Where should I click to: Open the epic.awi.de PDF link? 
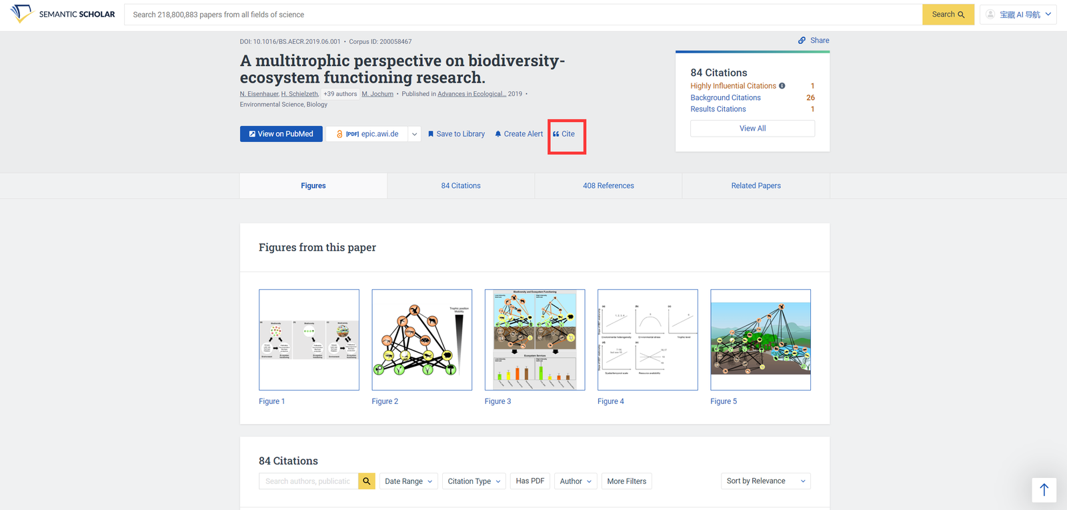click(367, 134)
